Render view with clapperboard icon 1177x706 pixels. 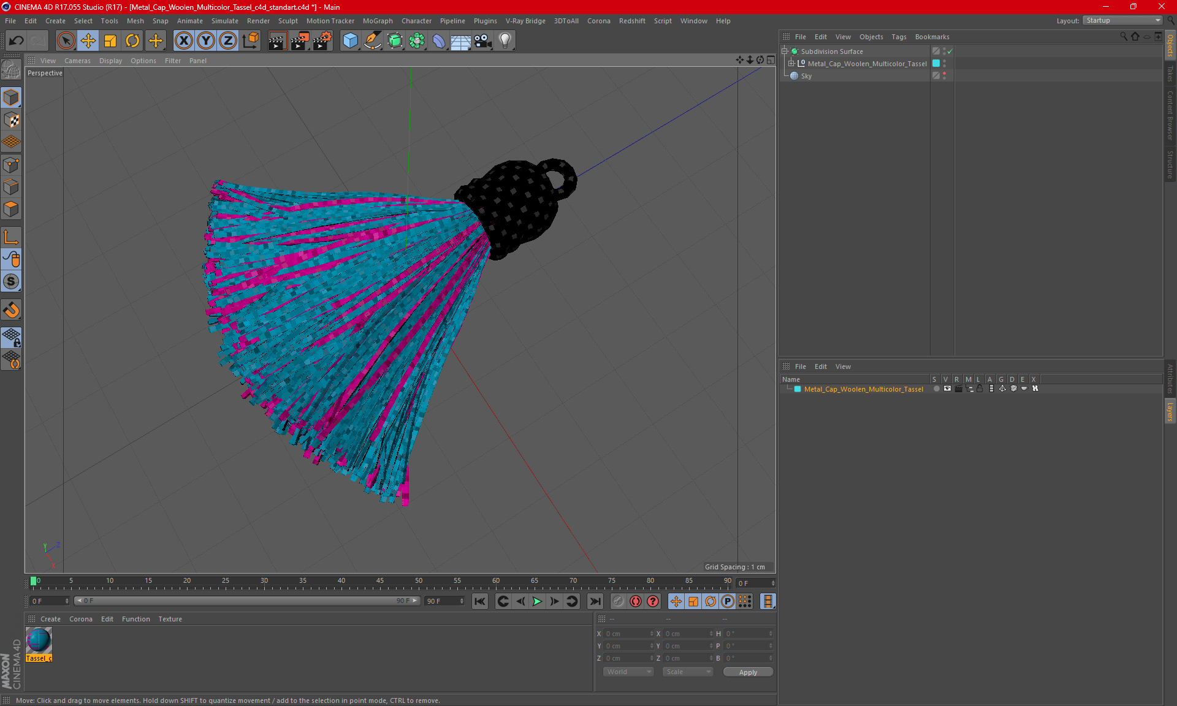coord(277,41)
